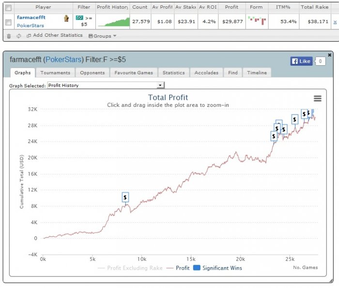Click the Form mini chart cell
Image resolution: width=339 pixels, height=288 pixels.
(x=257, y=21)
